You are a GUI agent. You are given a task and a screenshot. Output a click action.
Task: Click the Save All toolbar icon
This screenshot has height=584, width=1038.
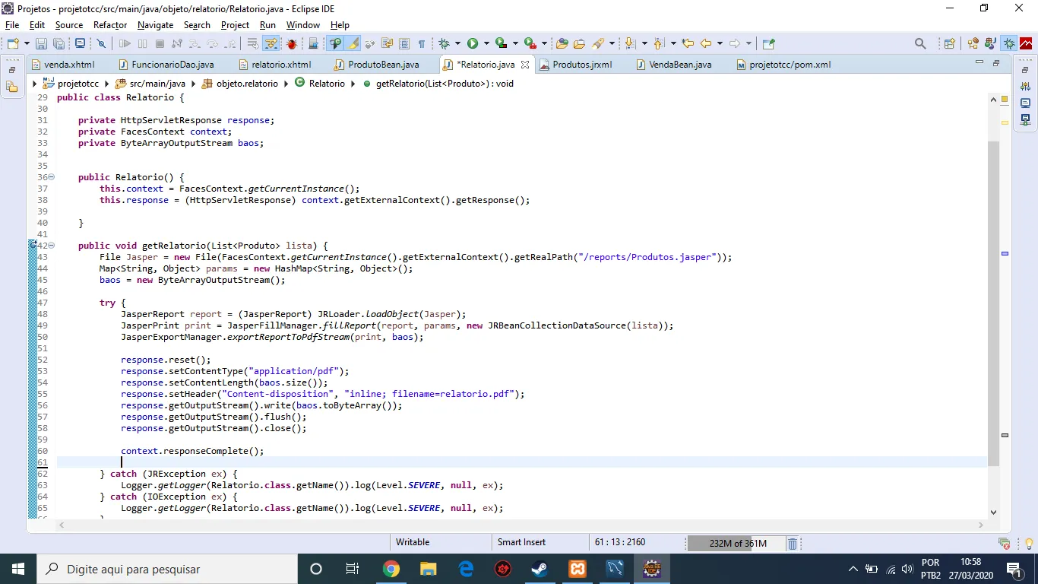coord(59,44)
